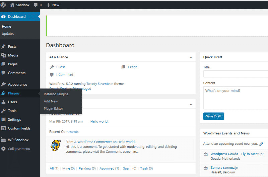
Task: Click the Comments bubble icon in sidebar
Action: click(x=3, y=73)
